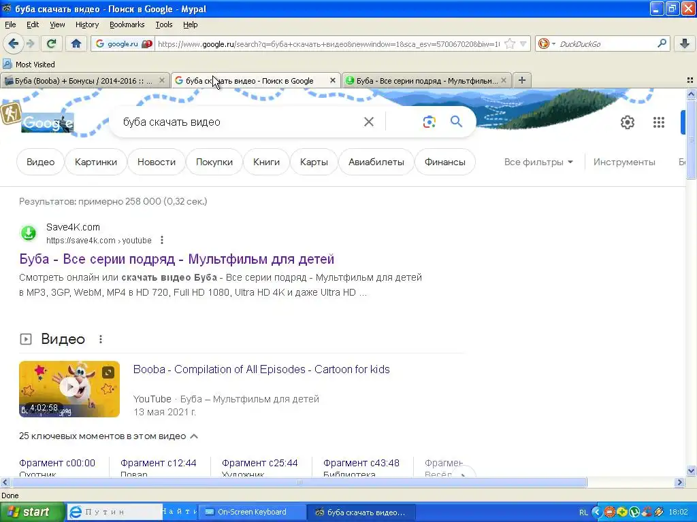This screenshot has width=697, height=522.
Task: Filter results by Авиабилеты
Action: [x=376, y=162]
